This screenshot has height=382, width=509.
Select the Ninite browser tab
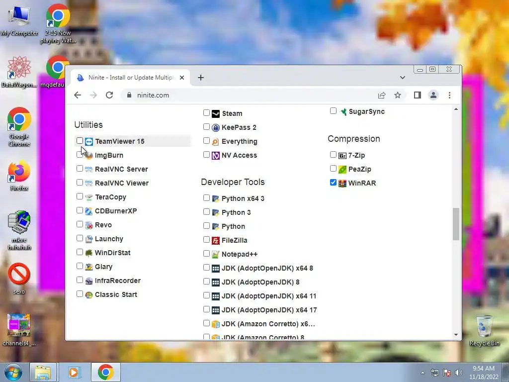point(130,78)
